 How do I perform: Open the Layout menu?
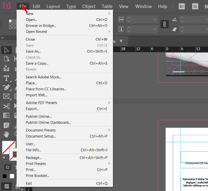[53, 6]
